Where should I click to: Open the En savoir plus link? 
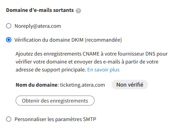click(103, 70)
